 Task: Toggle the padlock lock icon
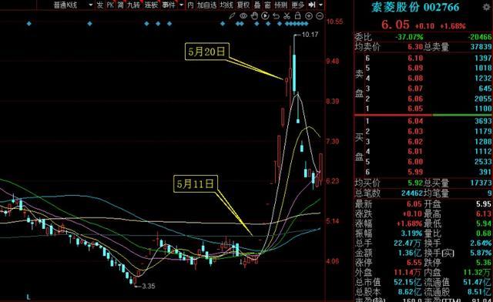tap(297, 15)
